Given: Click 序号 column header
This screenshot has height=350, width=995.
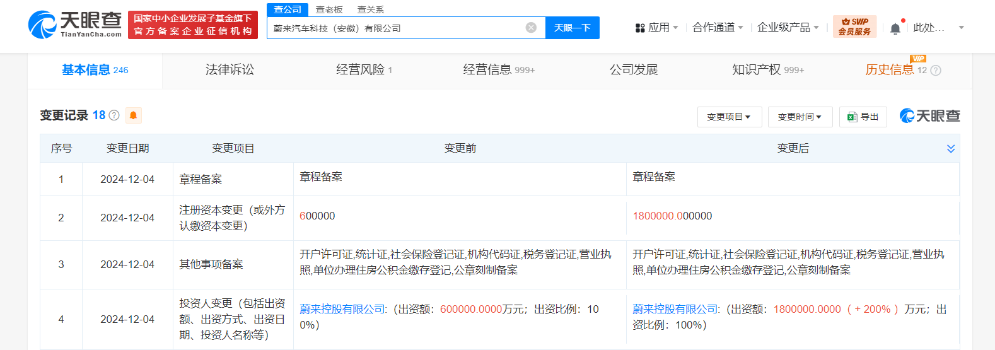Looking at the screenshot, I should click(x=61, y=148).
